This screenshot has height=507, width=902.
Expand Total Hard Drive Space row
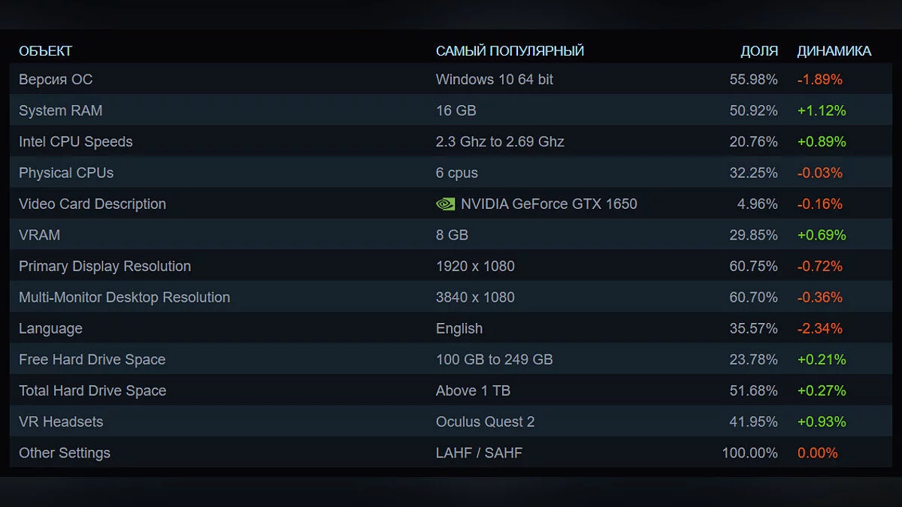(92, 391)
